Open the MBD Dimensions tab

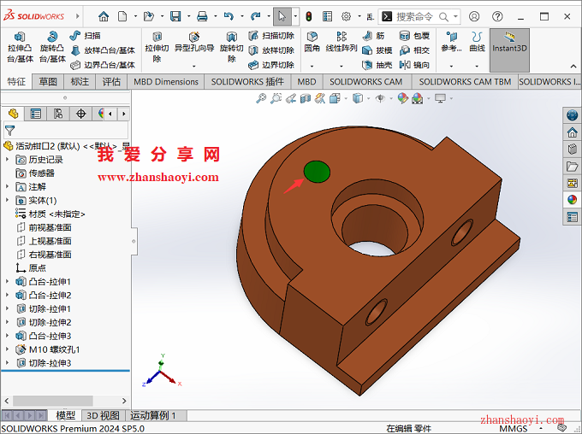click(x=166, y=81)
